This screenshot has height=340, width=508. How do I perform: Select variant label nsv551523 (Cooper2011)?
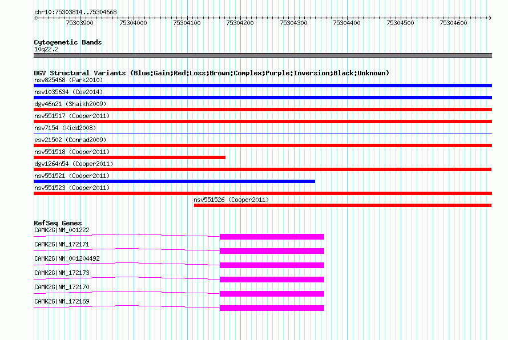coord(72,188)
